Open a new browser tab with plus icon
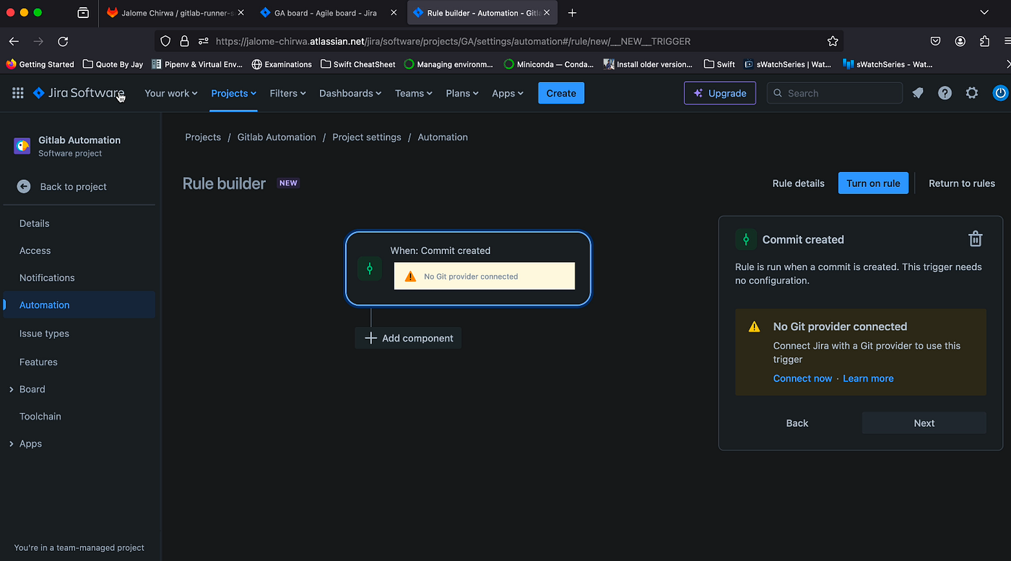The height and width of the screenshot is (561, 1011). click(572, 13)
